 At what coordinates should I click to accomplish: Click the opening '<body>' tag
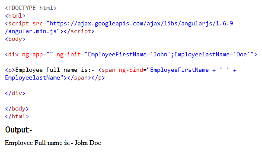[x=15, y=39]
